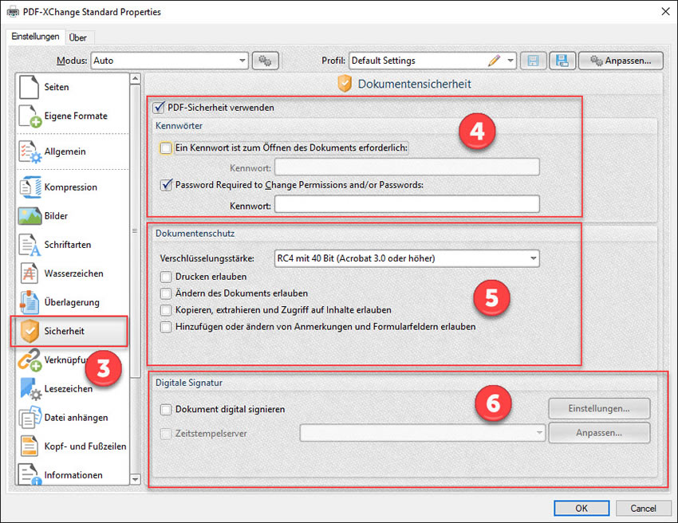Click the permissions Kennwort input field

click(407, 204)
